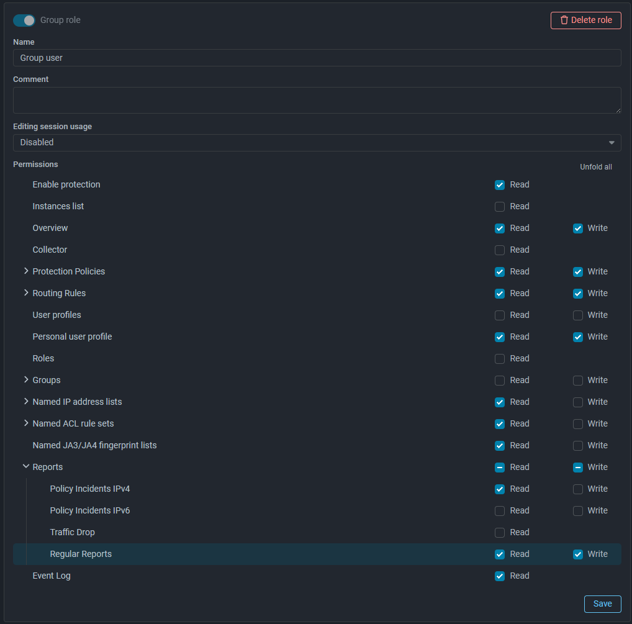Check Write for User profiles

pos(577,315)
